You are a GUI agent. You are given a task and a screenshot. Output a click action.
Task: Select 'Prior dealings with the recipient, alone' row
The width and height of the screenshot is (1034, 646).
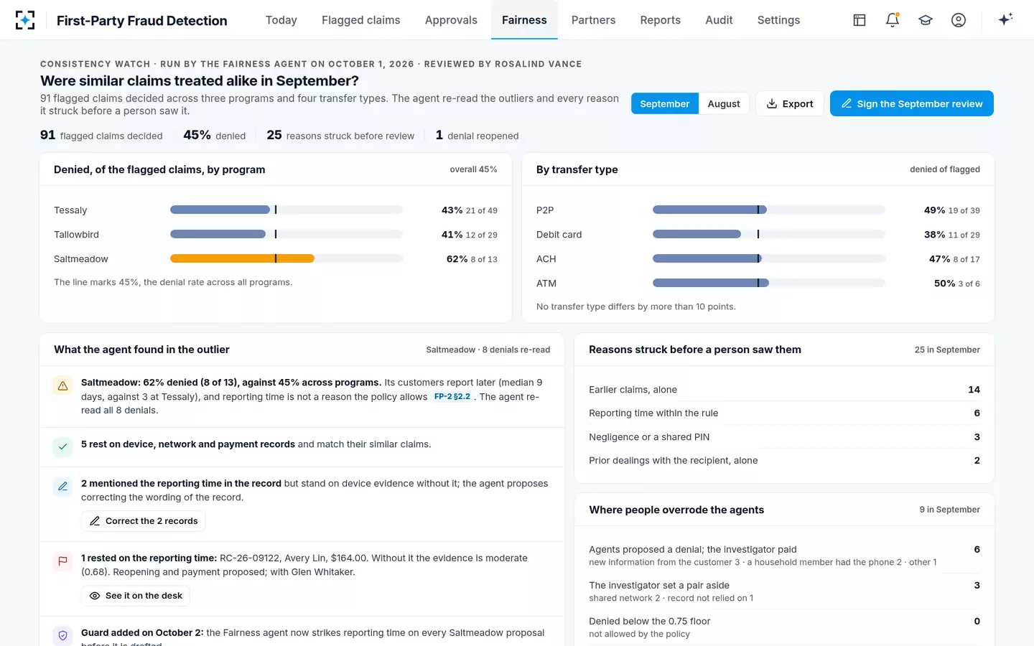pos(784,461)
